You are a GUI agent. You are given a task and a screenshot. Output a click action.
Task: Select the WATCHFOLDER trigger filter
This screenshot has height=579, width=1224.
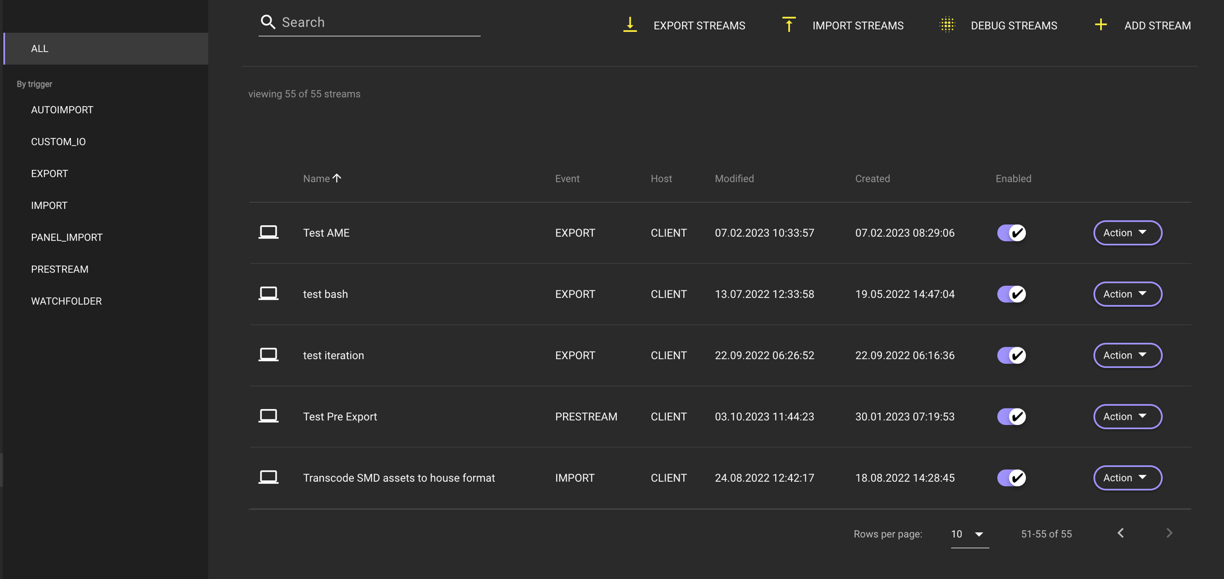pos(66,301)
